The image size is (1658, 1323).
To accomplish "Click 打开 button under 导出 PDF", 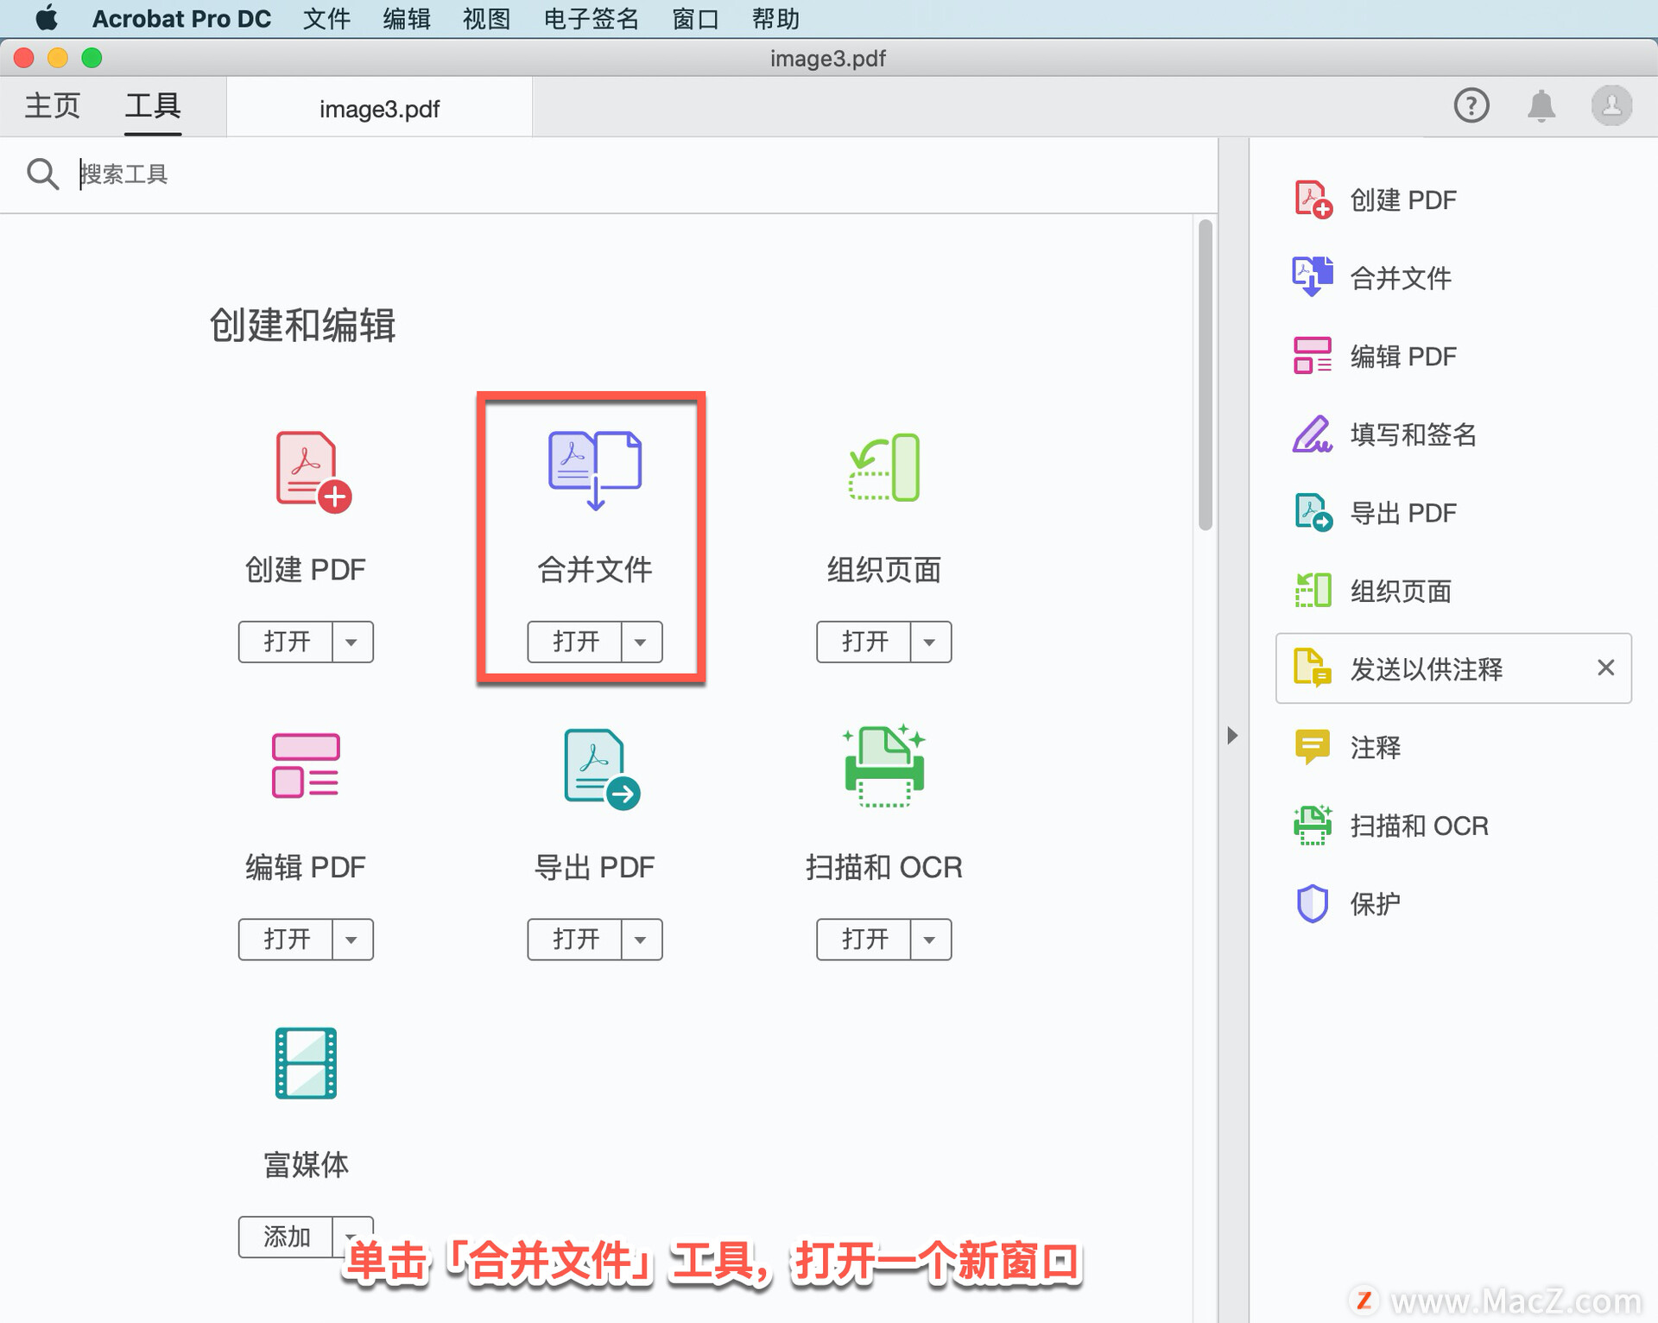I will point(575,939).
